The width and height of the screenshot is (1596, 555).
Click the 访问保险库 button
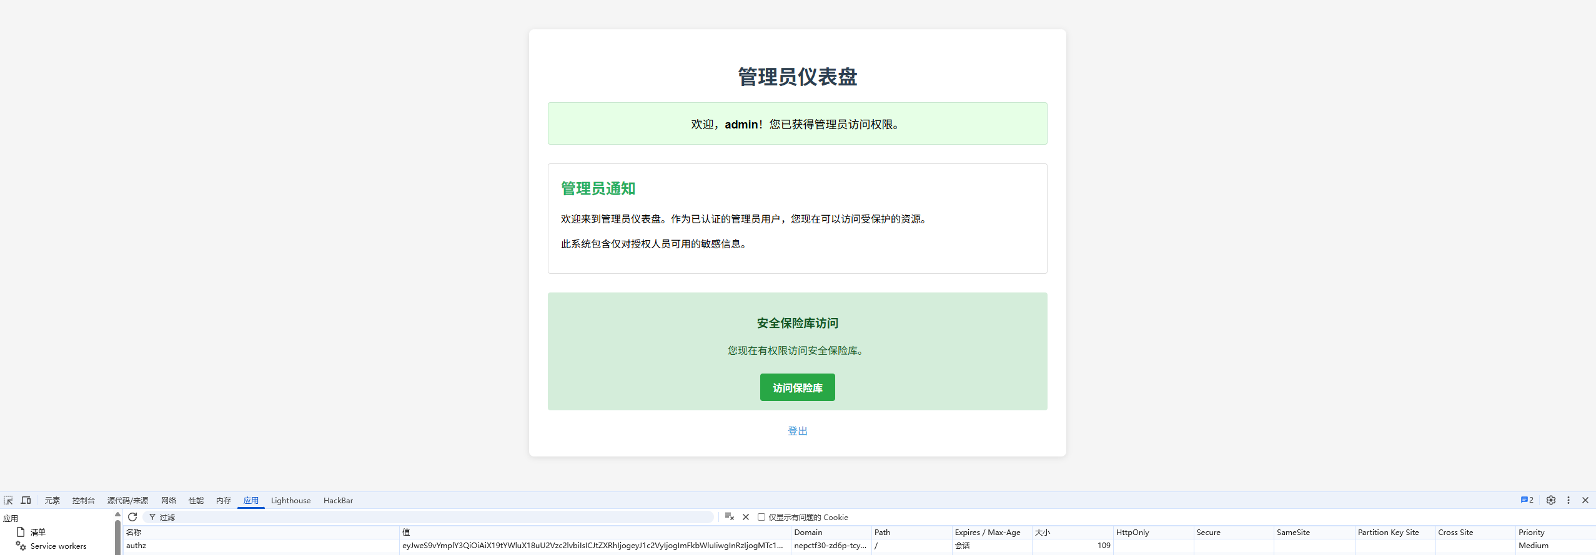tap(797, 388)
